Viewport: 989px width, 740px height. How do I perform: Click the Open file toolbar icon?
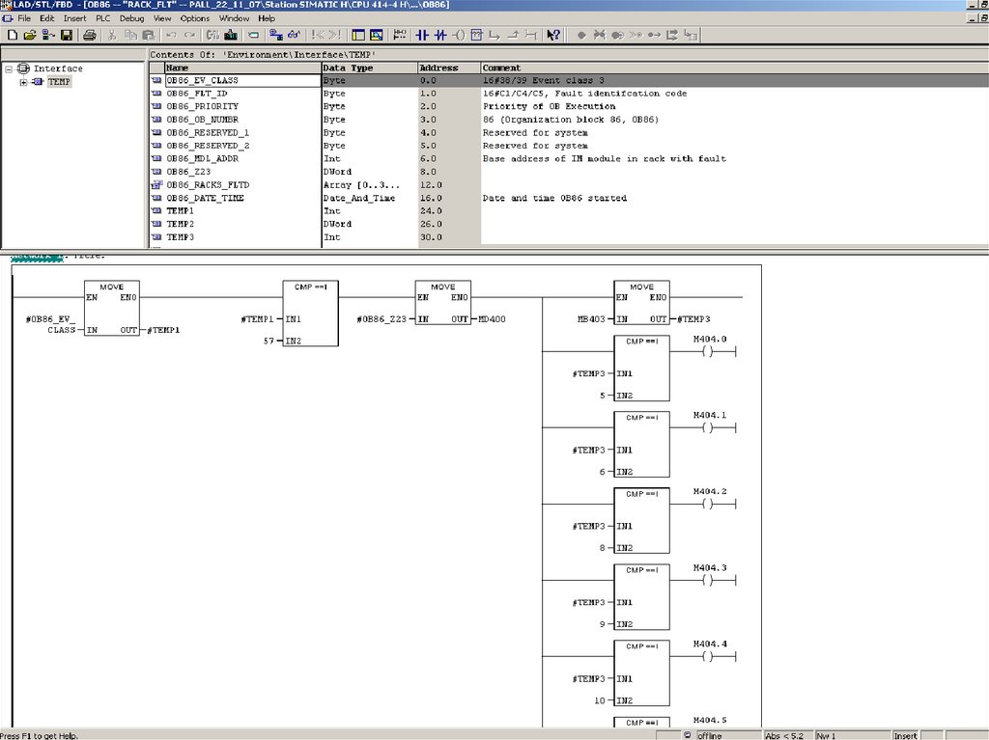click(x=30, y=36)
